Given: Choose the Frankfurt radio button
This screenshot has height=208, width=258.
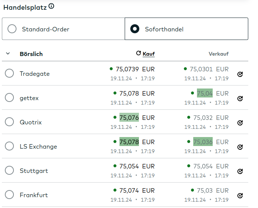Looking at the screenshot, I should (9, 195).
